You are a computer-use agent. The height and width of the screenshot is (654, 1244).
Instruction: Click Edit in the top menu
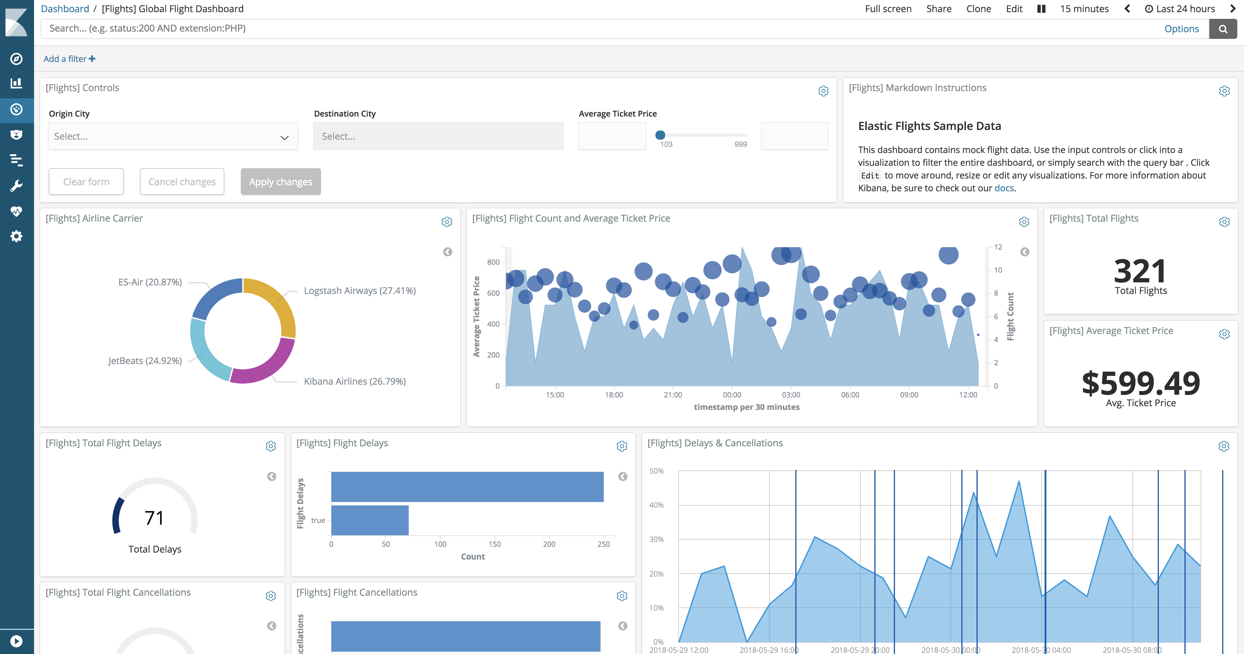tap(1014, 9)
